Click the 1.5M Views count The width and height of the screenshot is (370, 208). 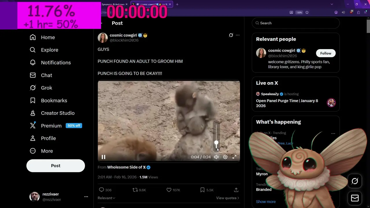click(x=149, y=177)
